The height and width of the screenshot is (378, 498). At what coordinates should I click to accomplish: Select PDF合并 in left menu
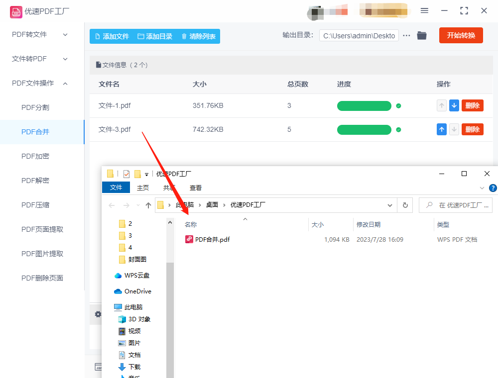point(35,132)
